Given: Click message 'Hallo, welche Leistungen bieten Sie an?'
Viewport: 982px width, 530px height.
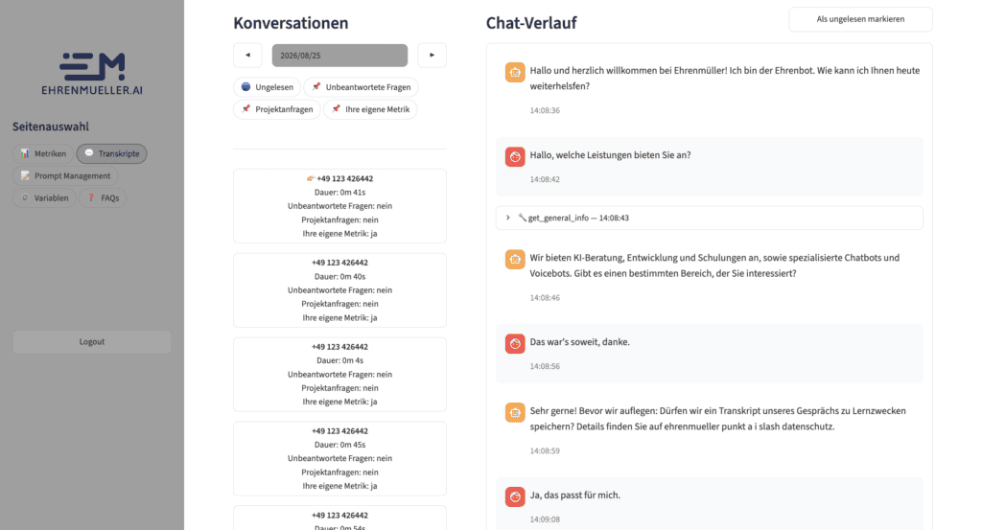Looking at the screenshot, I should tap(610, 155).
